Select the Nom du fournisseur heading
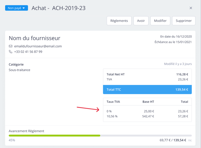This screenshot has height=148, width=201. click(34, 38)
